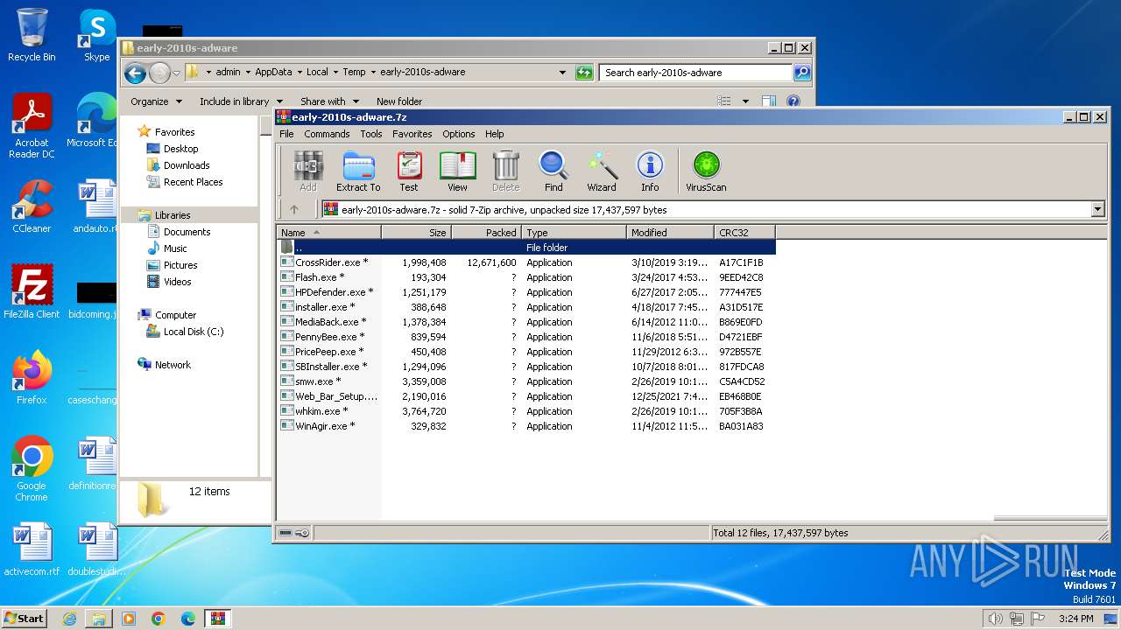The image size is (1121, 630).
Task: Launch the Wizard toolbar icon
Action: pyautogui.click(x=602, y=171)
